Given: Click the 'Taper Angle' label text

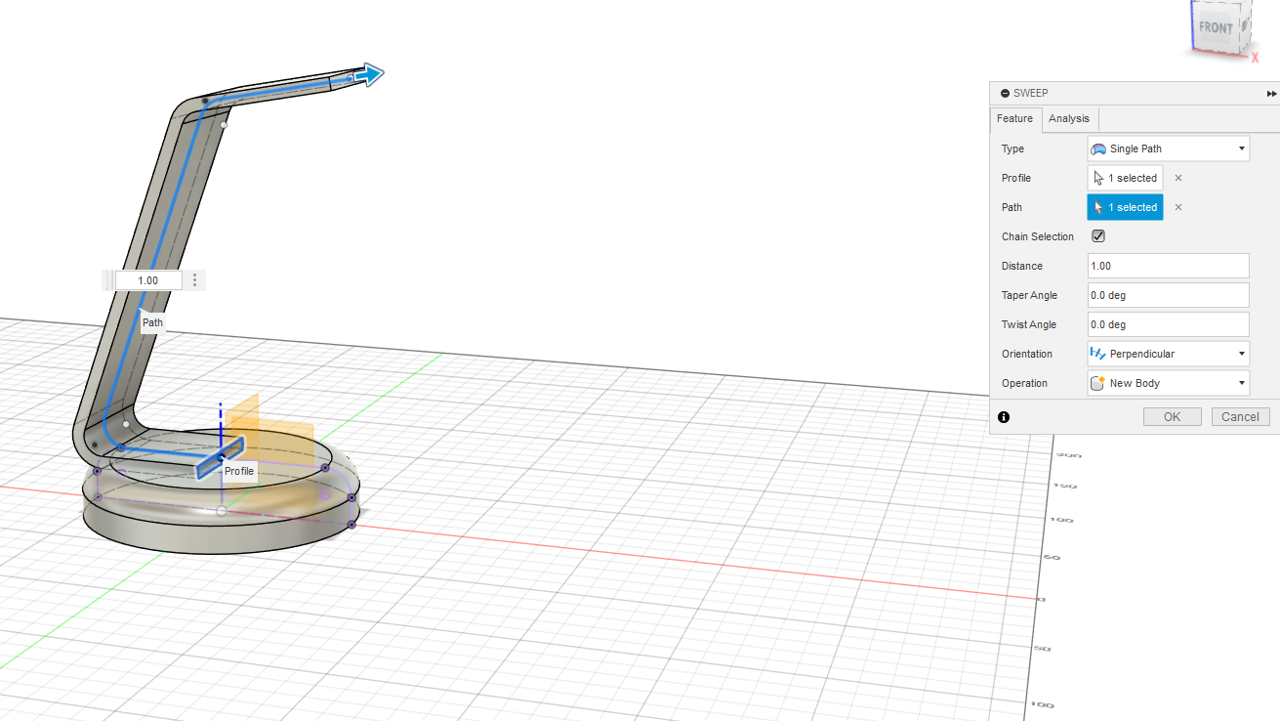Looking at the screenshot, I should click(x=1029, y=295).
